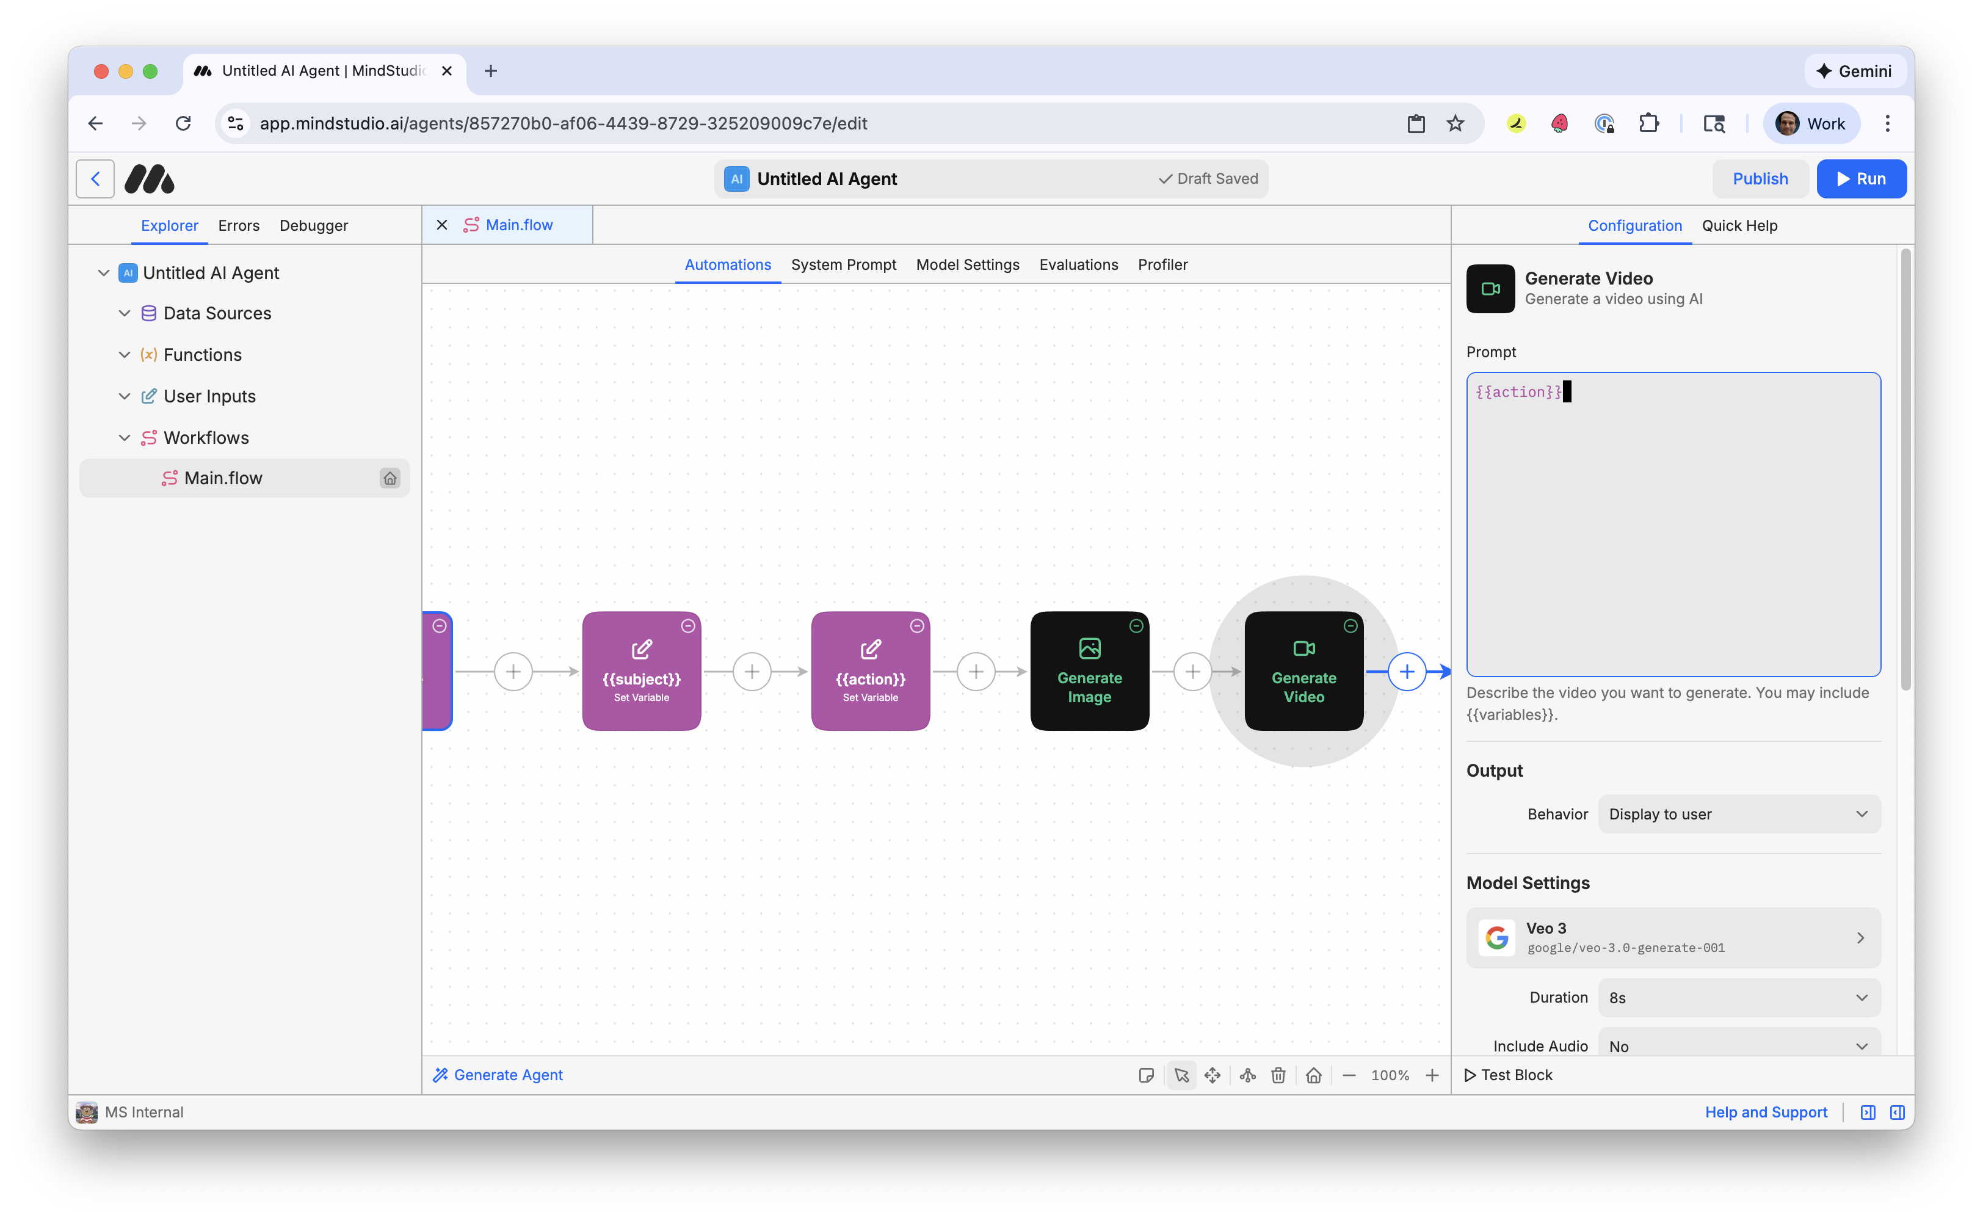
Task: Activate the pan/move tool on the canvas toolbar
Action: (1213, 1075)
